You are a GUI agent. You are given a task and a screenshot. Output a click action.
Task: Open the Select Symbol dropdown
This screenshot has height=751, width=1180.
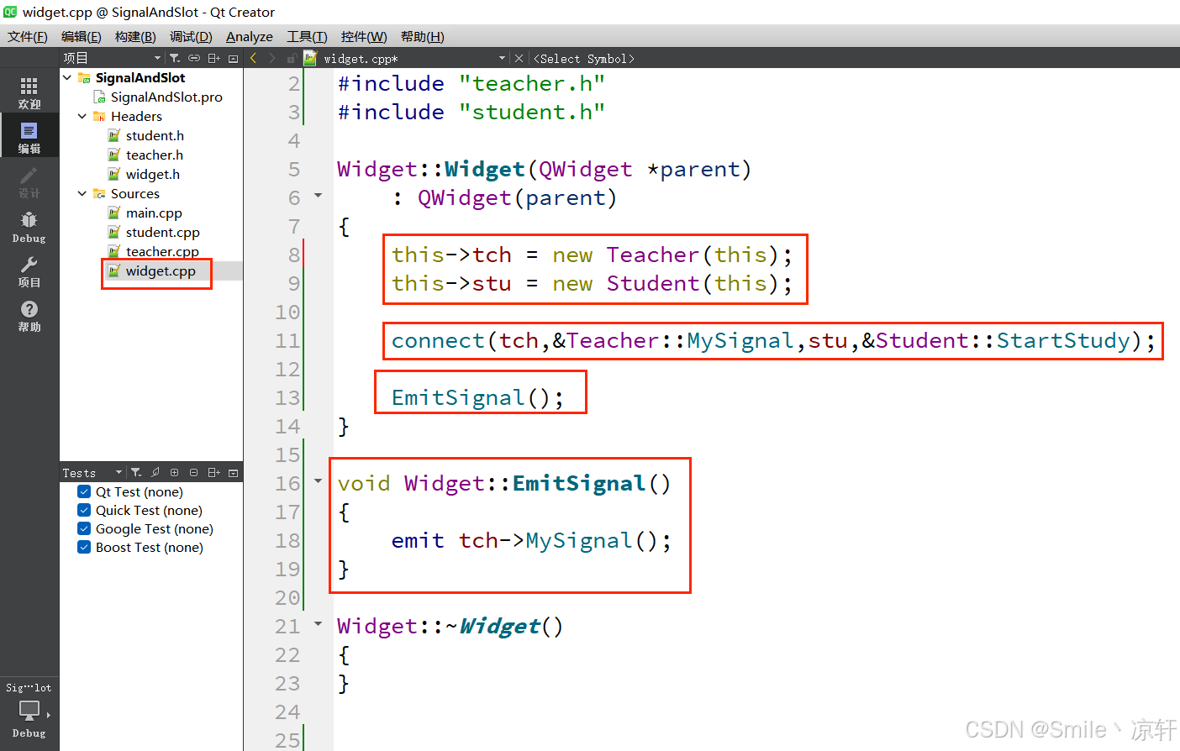(x=584, y=58)
